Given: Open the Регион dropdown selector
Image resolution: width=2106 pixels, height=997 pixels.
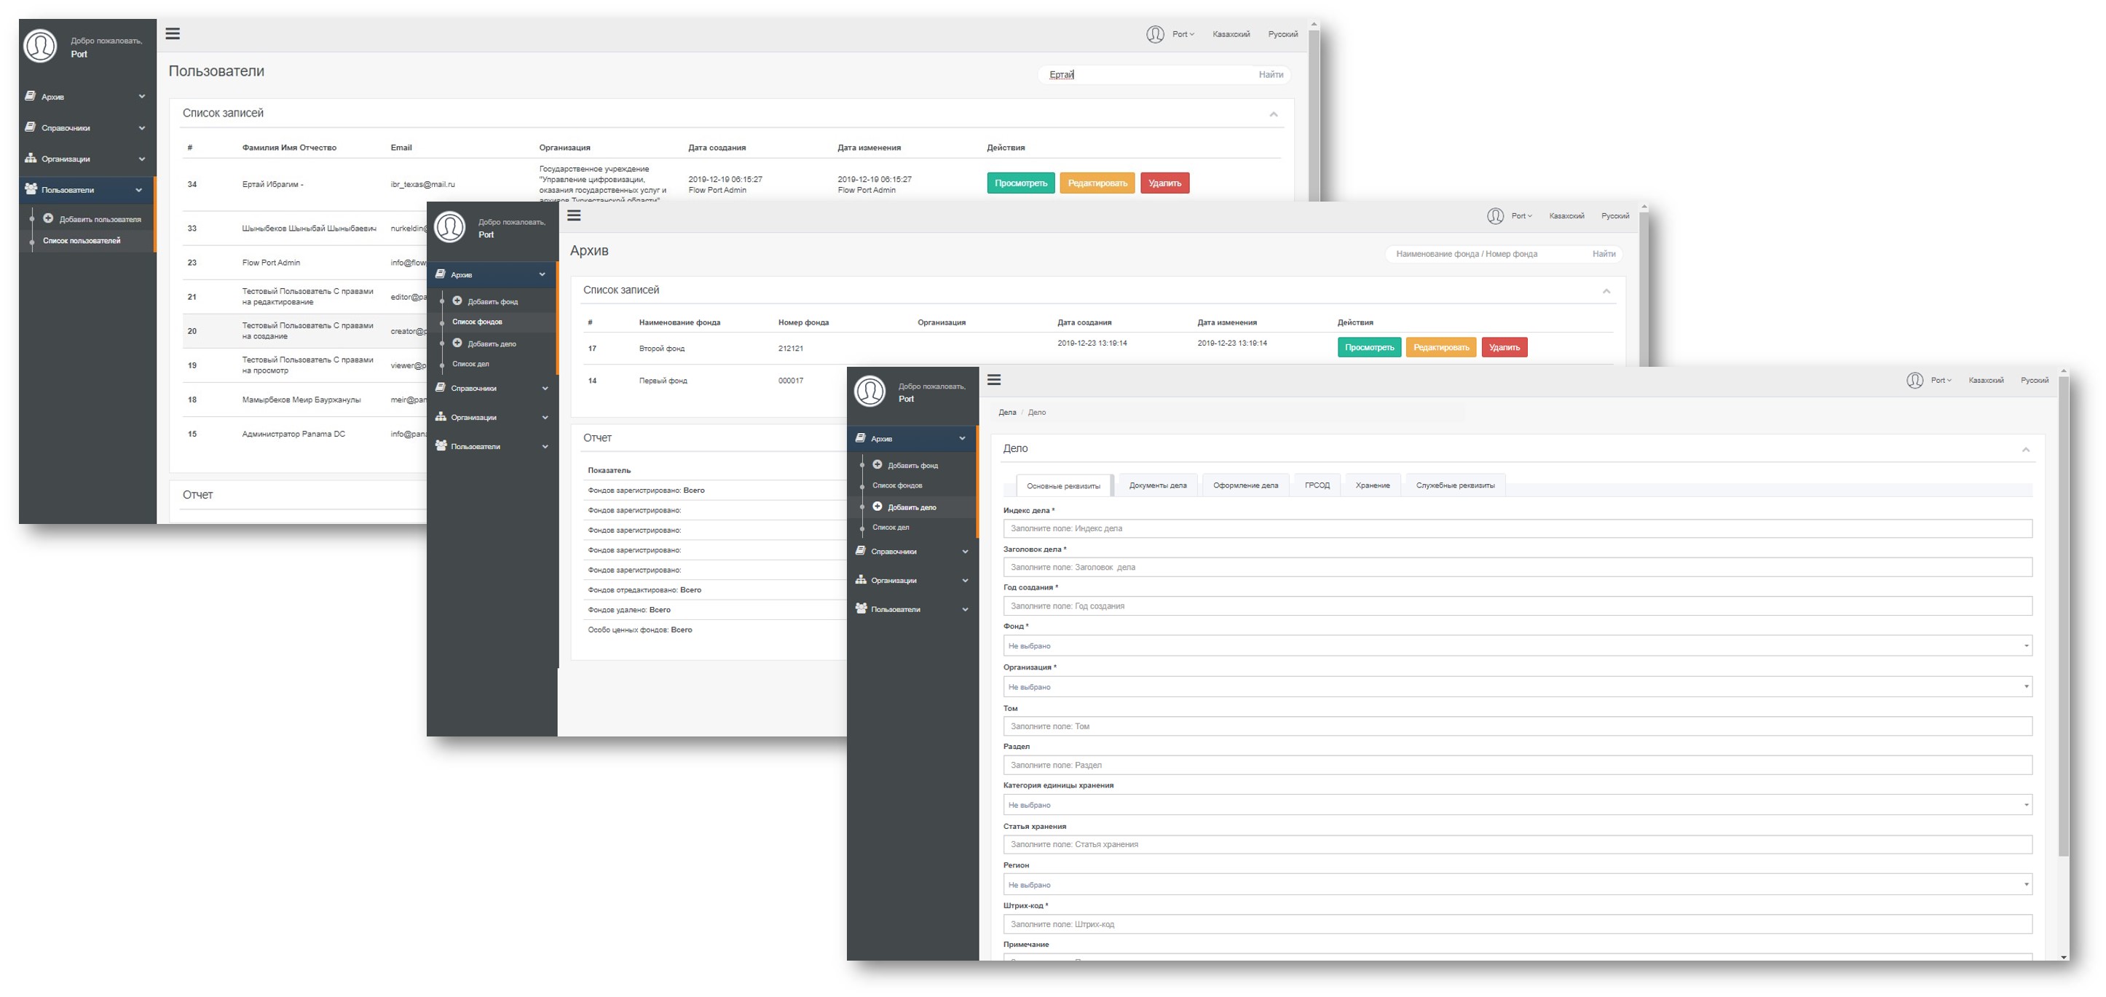Looking at the screenshot, I should coord(1517,884).
